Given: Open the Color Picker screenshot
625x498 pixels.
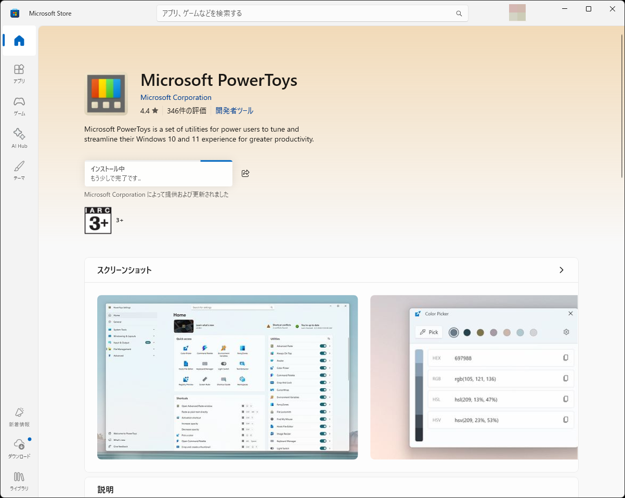Looking at the screenshot, I should pos(474,377).
